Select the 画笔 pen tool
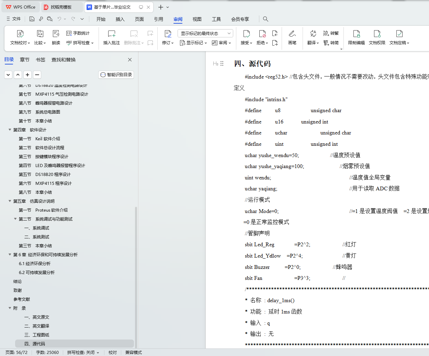429x356 pixels. (x=292, y=37)
